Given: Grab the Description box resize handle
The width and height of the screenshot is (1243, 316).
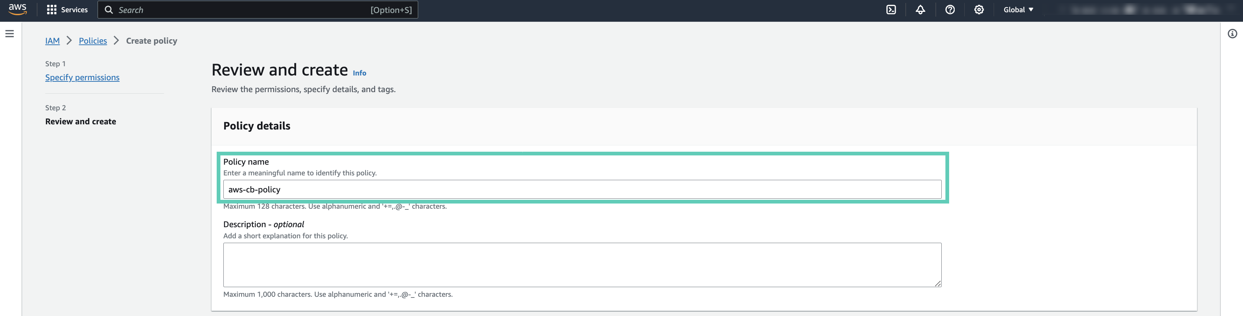Looking at the screenshot, I should [x=938, y=283].
